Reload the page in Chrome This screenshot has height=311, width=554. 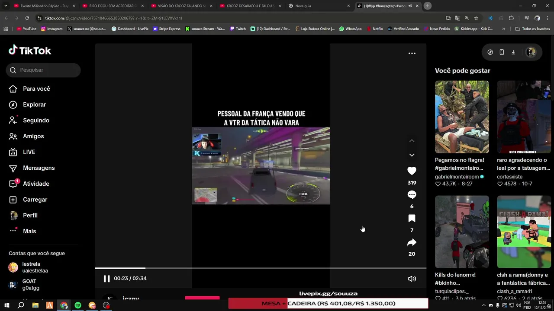pos(27,18)
